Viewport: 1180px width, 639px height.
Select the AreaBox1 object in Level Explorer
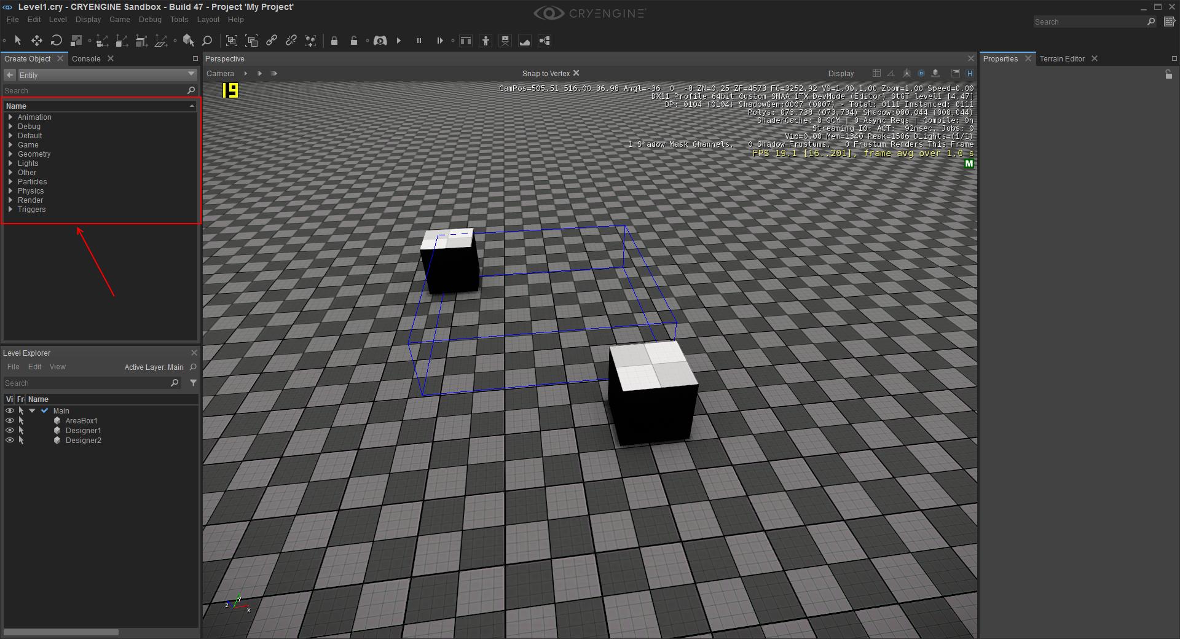81,421
